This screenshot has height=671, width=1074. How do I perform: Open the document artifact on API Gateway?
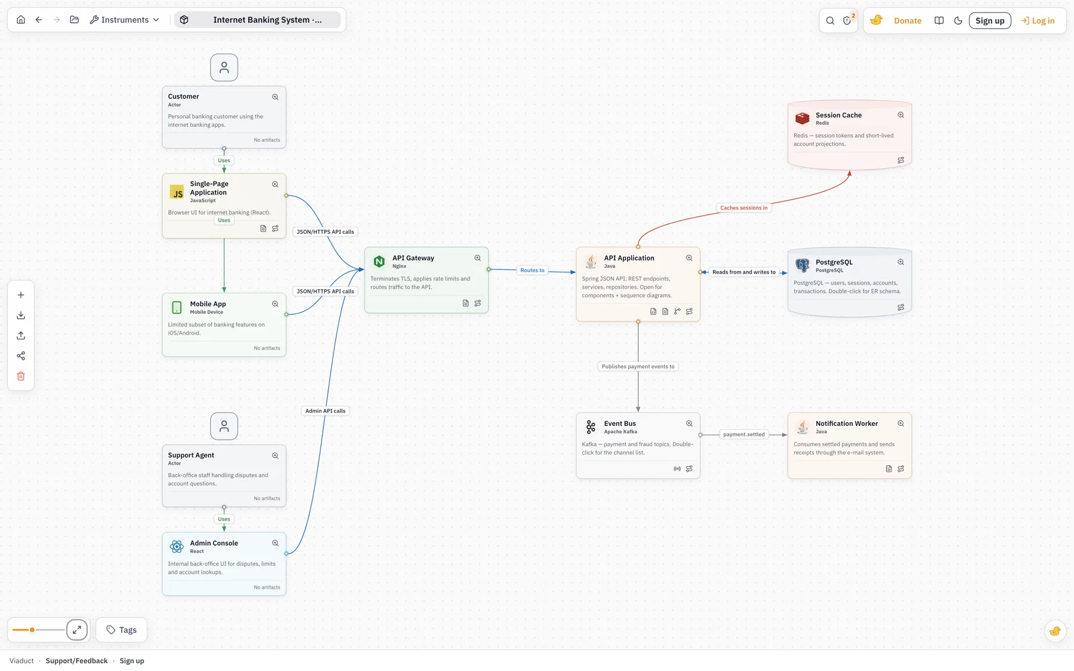tap(465, 304)
